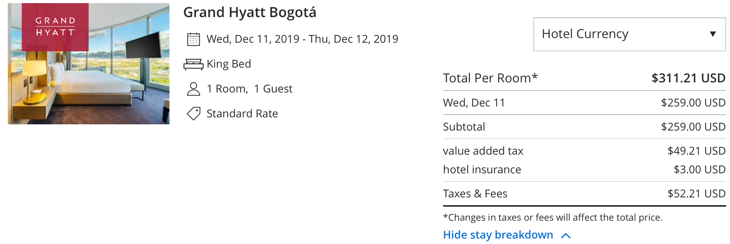Click the King Bed room type label
Image resolution: width=730 pixels, height=244 pixels.
[229, 64]
